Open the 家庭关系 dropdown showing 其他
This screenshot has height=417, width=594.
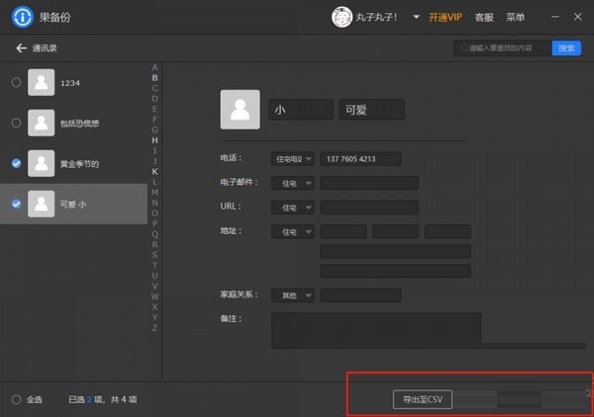tap(293, 295)
